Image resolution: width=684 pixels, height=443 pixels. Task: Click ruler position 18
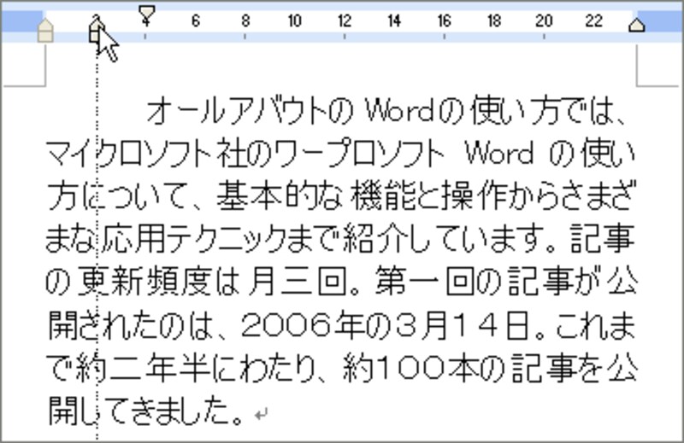(x=494, y=20)
